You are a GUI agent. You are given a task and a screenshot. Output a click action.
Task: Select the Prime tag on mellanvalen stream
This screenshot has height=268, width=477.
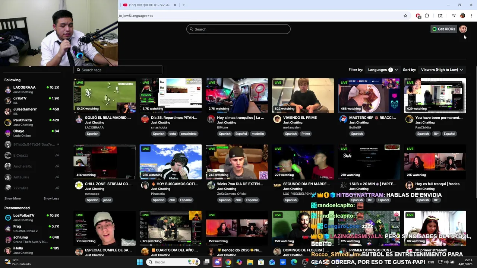click(306, 134)
